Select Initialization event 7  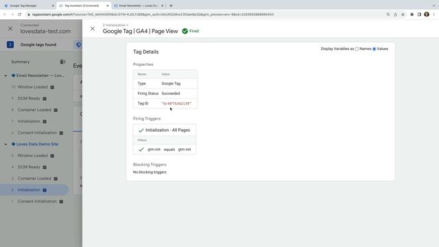point(29,121)
